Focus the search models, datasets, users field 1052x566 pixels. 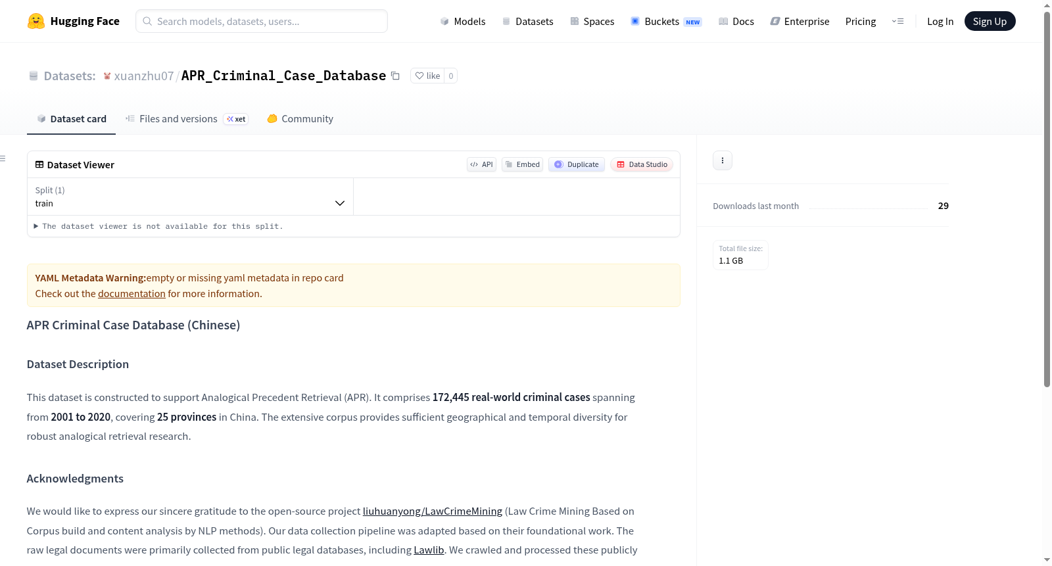tap(262, 21)
